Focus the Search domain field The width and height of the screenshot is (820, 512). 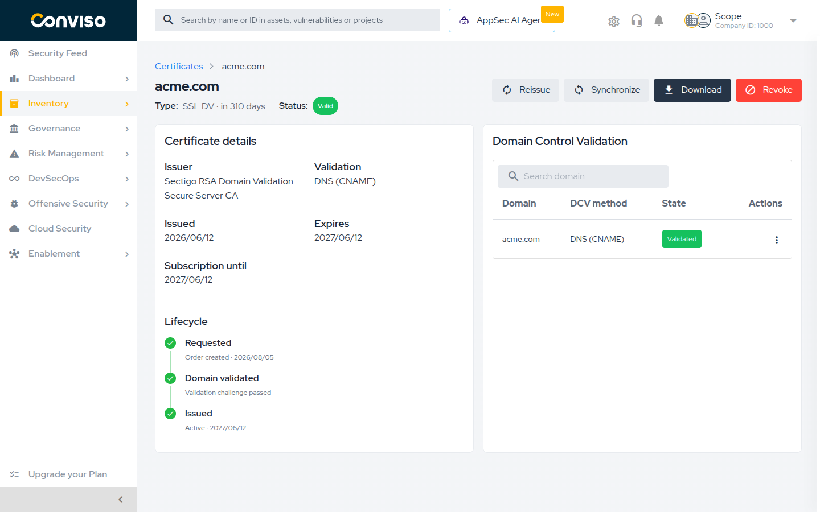click(x=583, y=176)
